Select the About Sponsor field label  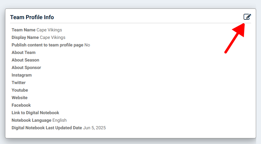pos(26,67)
